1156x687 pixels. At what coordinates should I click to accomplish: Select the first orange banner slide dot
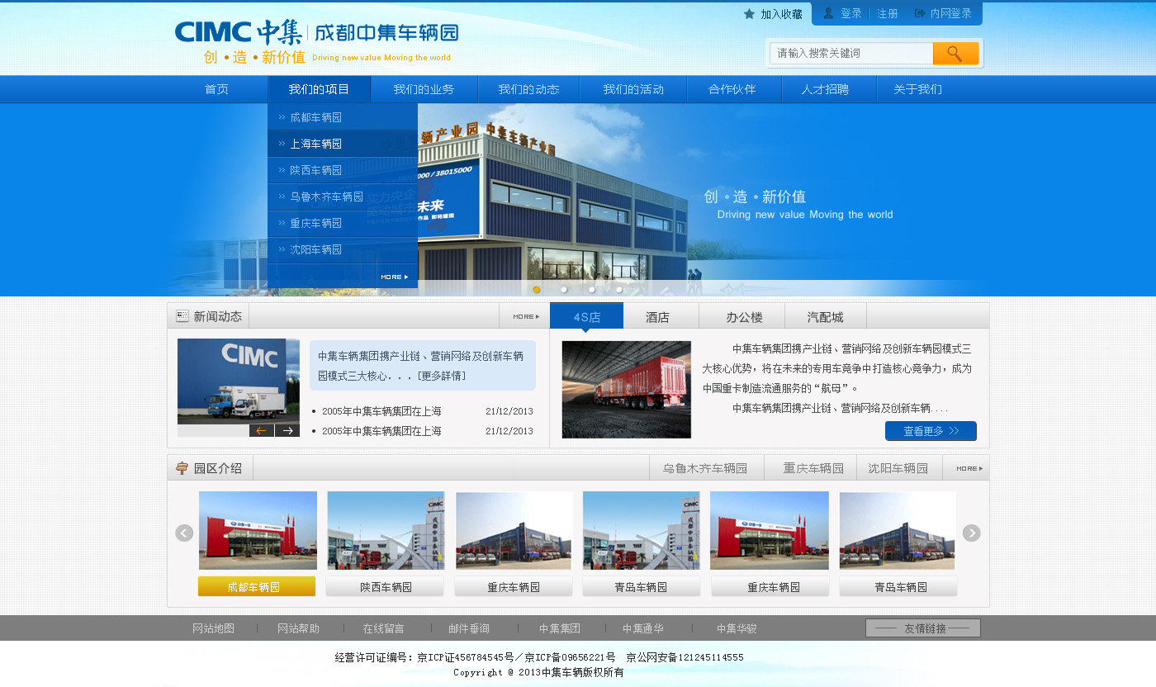click(537, 290)
